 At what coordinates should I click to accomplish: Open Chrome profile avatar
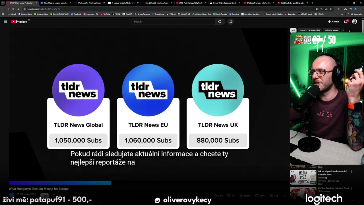(355, 9)
